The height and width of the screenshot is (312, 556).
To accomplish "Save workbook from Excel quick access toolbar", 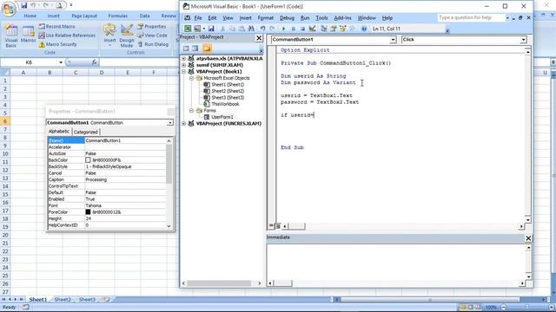I will (23, 5).
